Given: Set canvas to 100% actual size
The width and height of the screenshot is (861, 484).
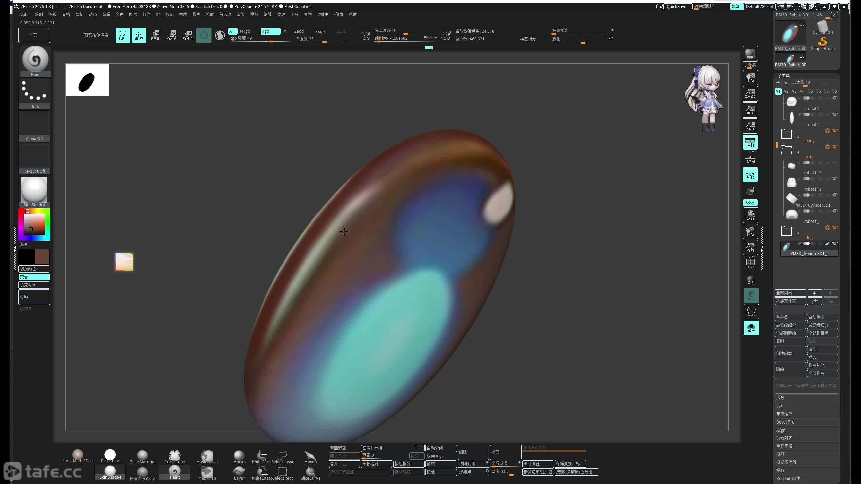Looking at the screenshot, I should point(750,110).
